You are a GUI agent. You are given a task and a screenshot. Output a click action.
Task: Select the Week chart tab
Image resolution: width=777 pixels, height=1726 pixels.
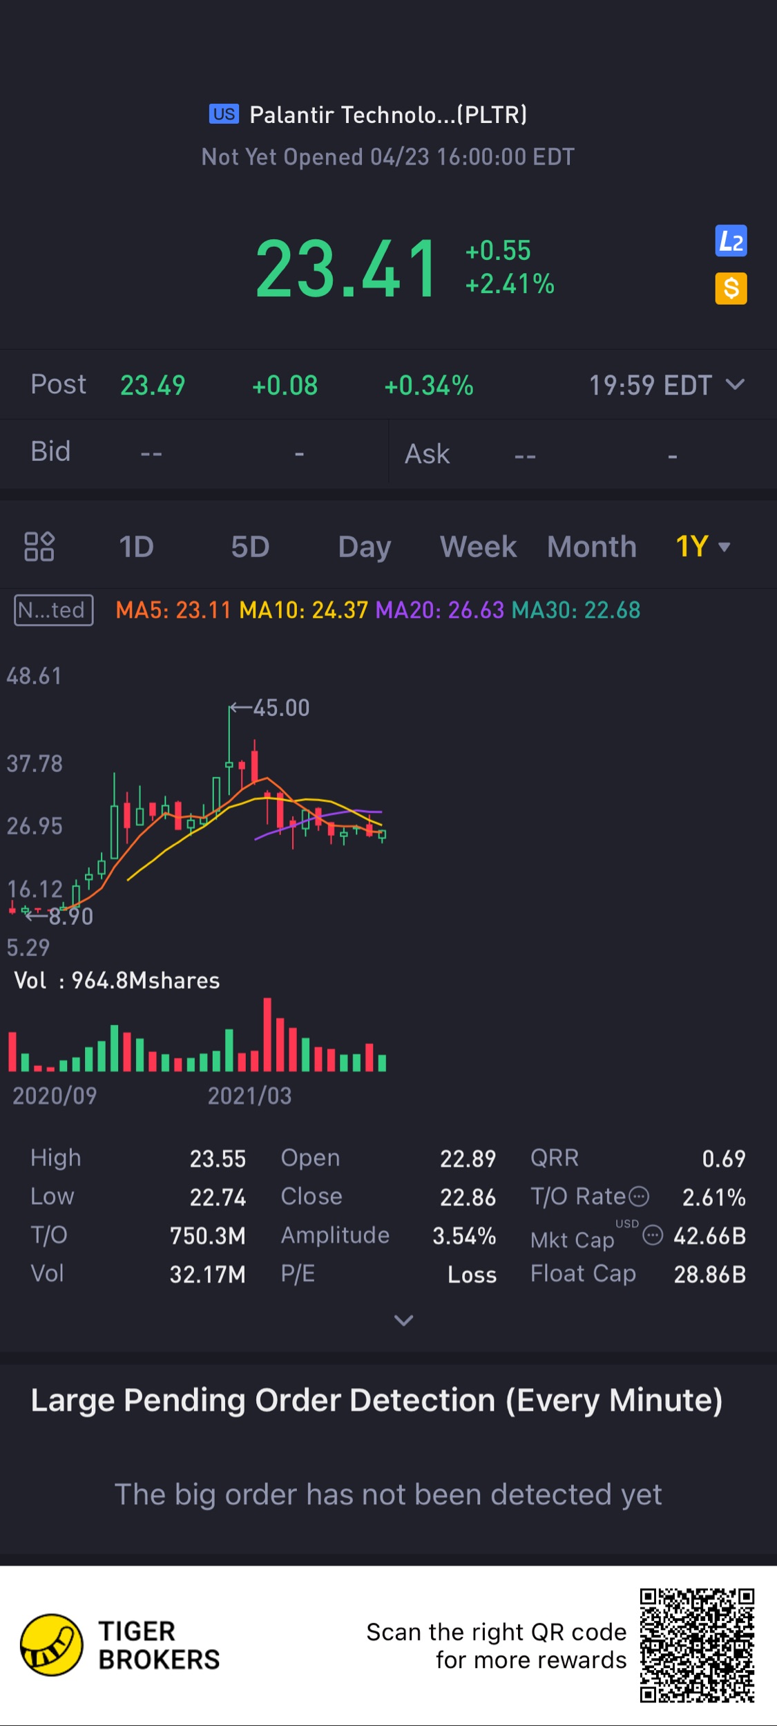[x=478, y=547]
